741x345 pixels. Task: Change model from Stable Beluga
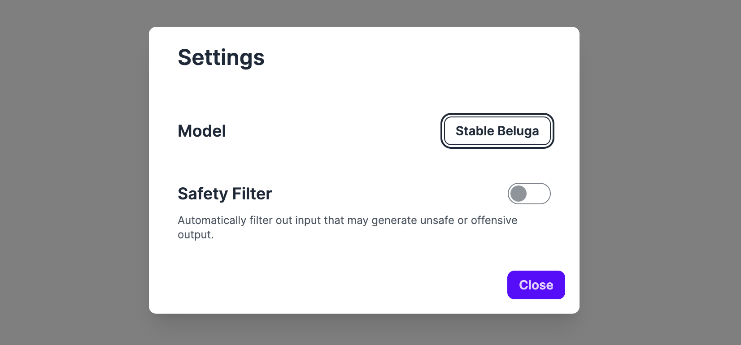[x=497, y=131]
